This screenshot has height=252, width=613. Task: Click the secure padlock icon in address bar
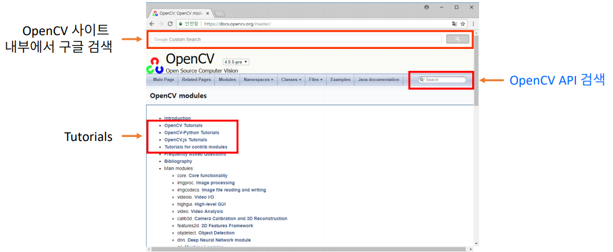tap(181, 24)
